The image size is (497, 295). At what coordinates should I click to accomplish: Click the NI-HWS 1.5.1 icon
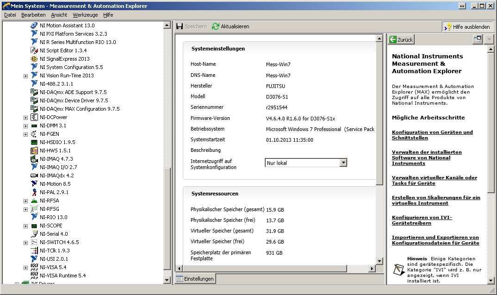[34, 151]
